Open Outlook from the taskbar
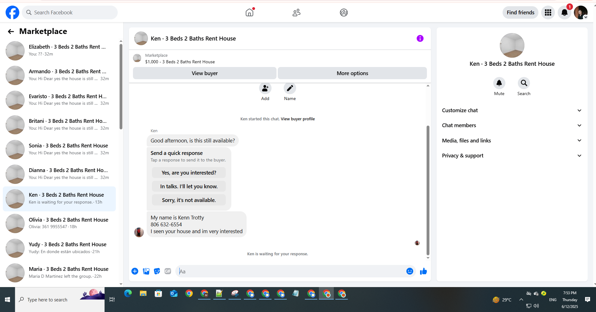 click(x=174, y=293)
